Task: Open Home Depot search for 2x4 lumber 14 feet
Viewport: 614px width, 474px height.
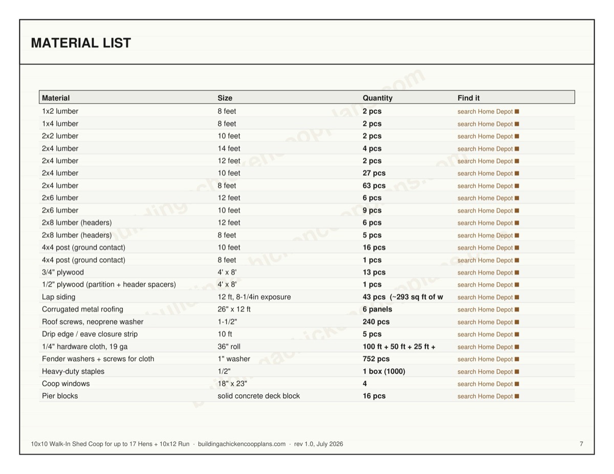Action: [485, 149]
